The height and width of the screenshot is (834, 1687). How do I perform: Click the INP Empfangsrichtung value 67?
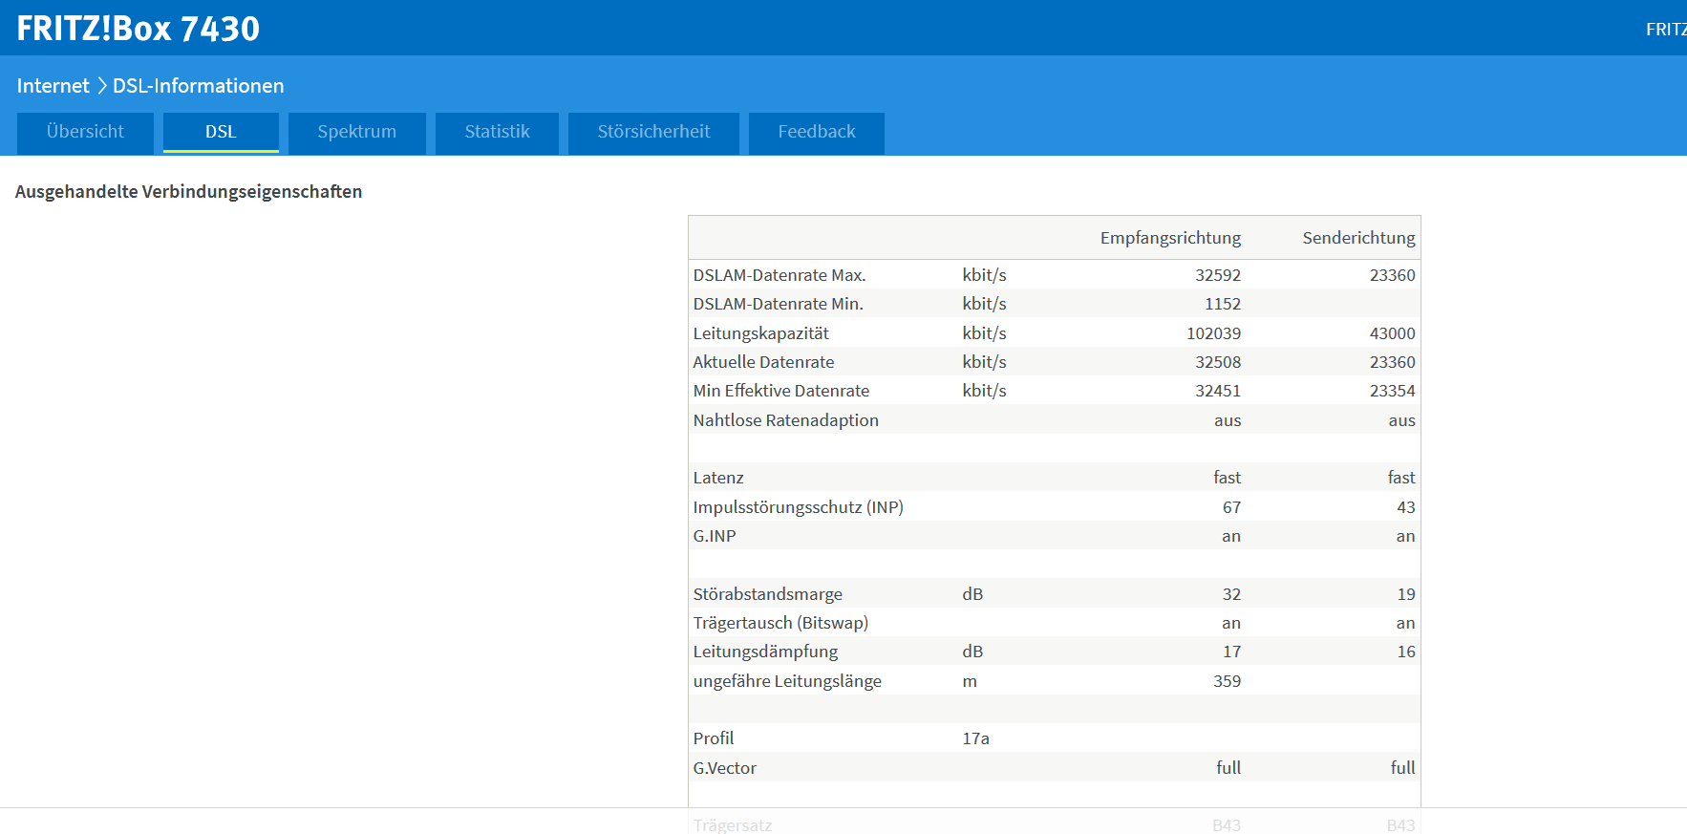[1231, 507]
